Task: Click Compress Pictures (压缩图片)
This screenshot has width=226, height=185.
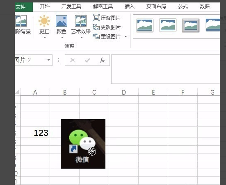Action: [107, 18]
